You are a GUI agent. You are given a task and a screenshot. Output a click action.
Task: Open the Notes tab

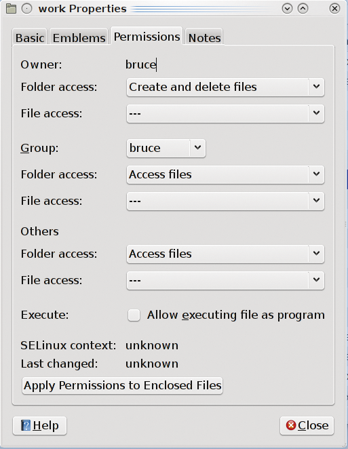[x=204, y=37]
